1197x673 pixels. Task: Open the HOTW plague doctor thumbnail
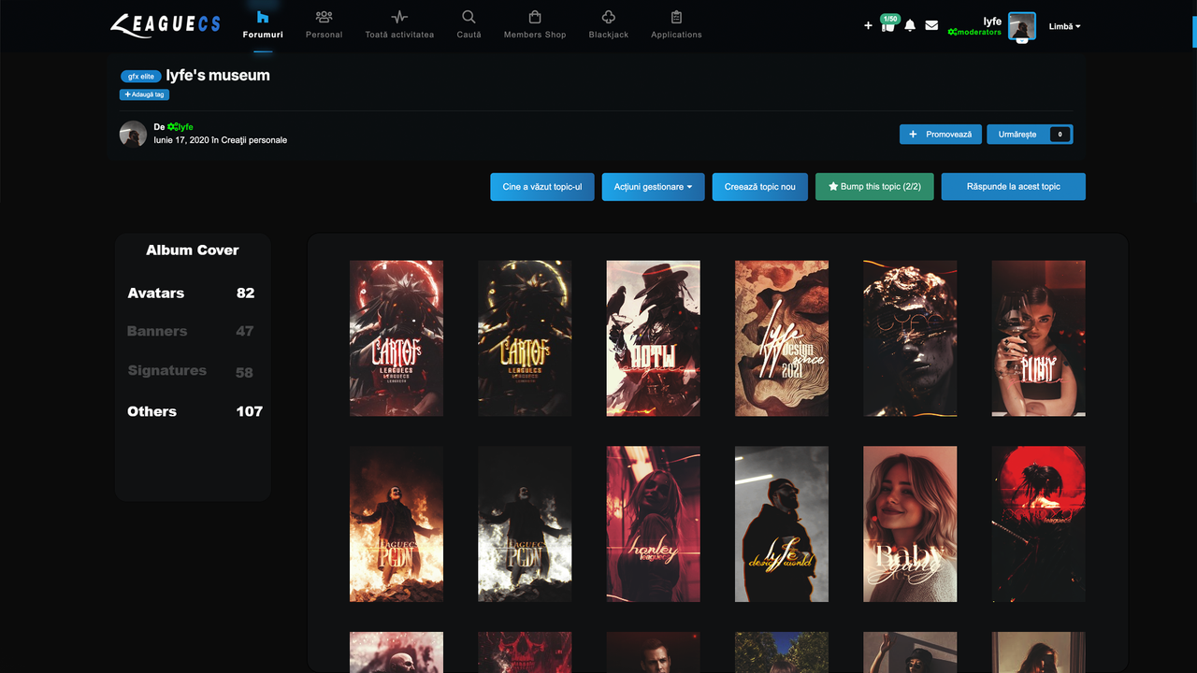coord(653,338)
